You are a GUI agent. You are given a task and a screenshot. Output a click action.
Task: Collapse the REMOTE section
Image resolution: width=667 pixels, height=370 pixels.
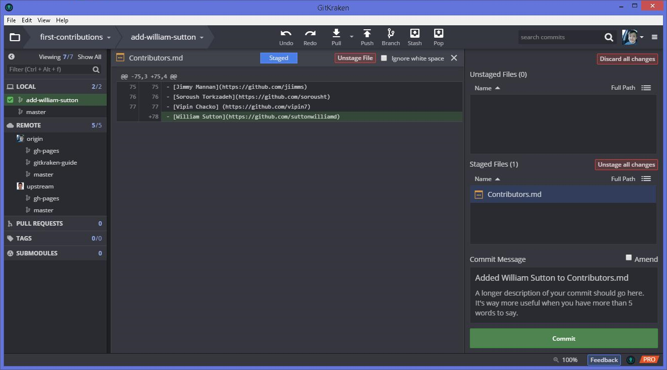pyautogui.click(x=55, y=125)
